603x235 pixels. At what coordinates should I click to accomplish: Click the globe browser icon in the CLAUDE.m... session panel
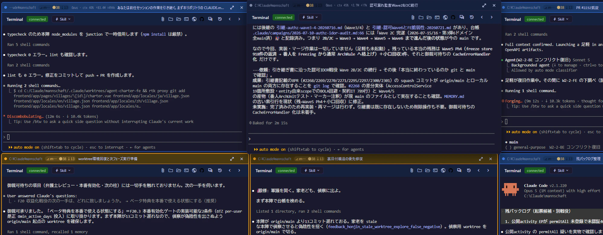194,19
